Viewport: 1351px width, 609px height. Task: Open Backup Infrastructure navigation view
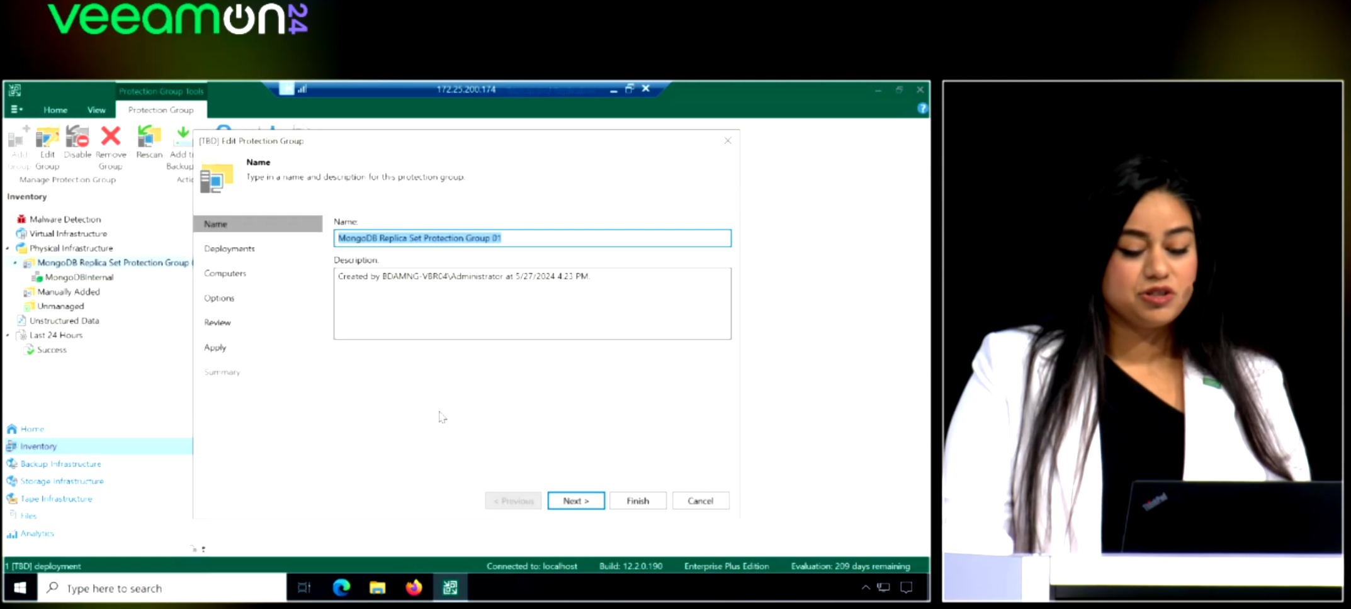[x=60, y=464]
